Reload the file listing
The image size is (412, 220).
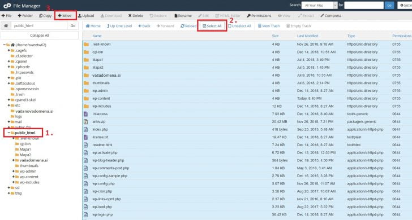pos(188,26)
